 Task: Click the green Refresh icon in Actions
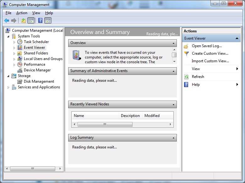point(186,77)
